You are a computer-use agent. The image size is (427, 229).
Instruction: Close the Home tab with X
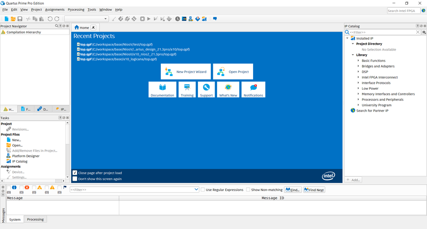click(93, 27)
